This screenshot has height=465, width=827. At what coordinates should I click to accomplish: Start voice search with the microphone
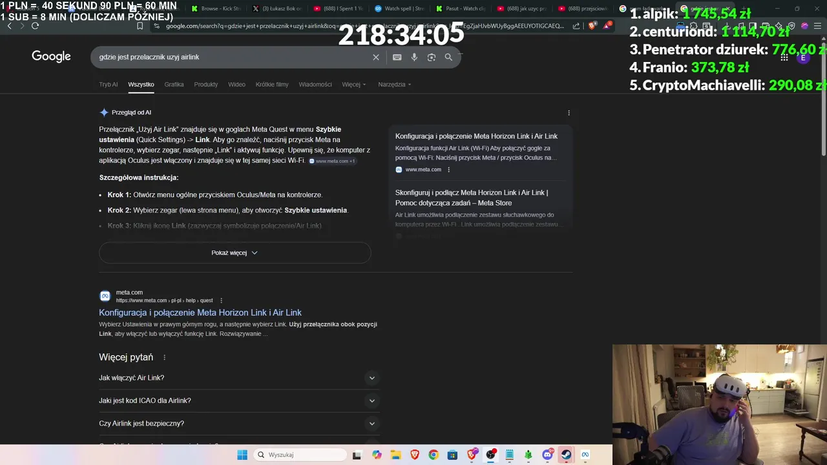(x=414, y=57)
